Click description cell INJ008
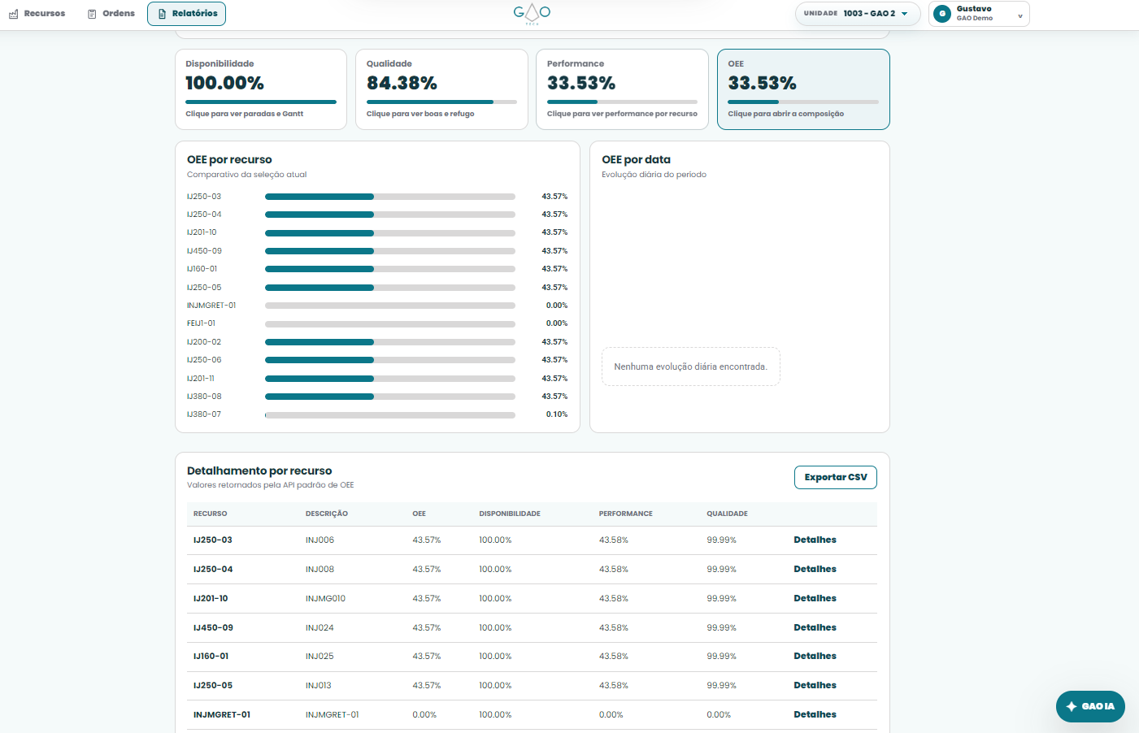Screen dimensions: 1139x733 click(320, 569)
